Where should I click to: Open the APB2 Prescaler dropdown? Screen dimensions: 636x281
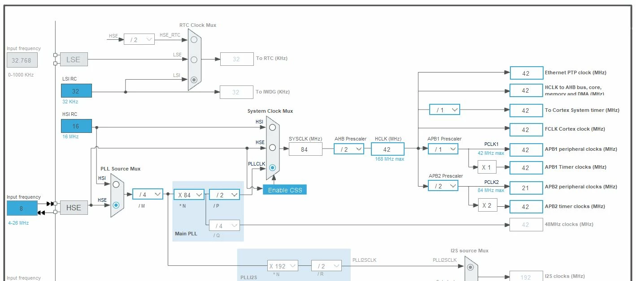click(x=443, y=186)
